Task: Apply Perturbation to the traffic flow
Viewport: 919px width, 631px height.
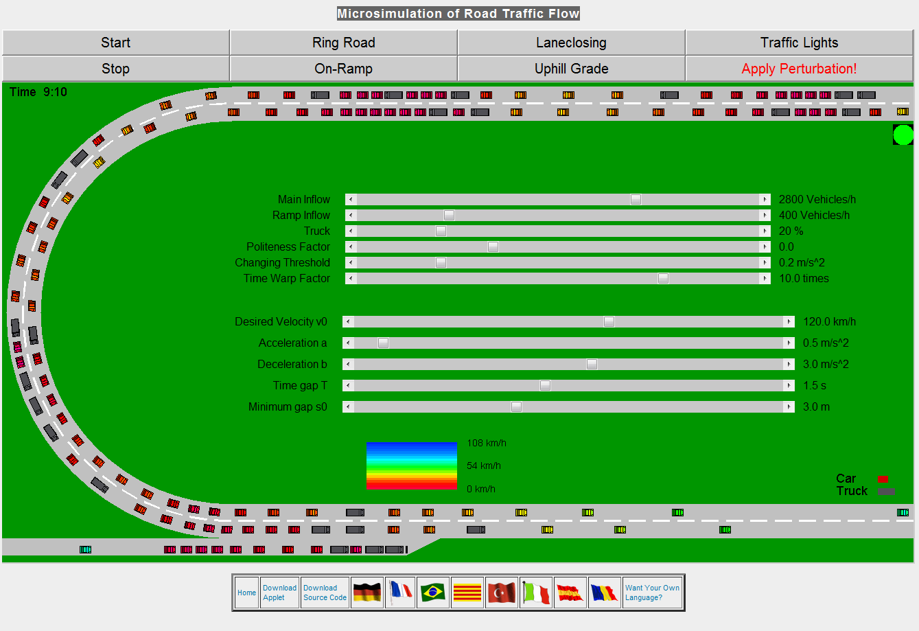Action: (799, 69)
